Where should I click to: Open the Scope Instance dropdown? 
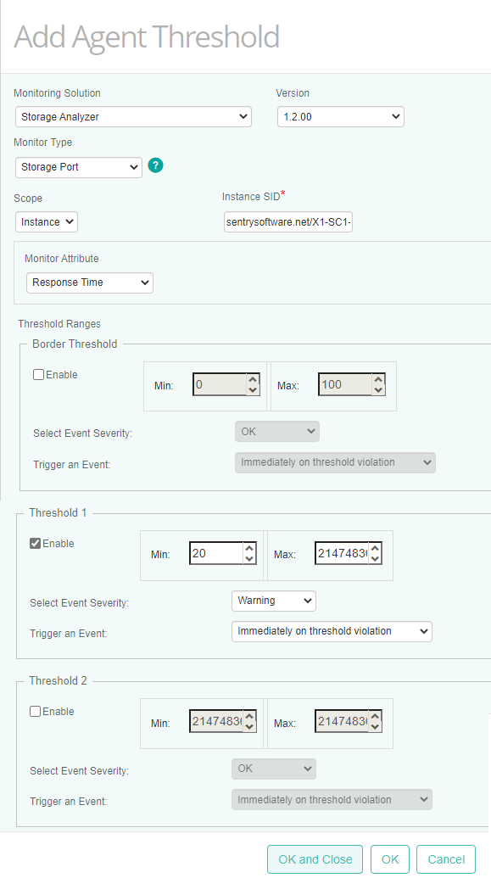(x=47, y=221)
